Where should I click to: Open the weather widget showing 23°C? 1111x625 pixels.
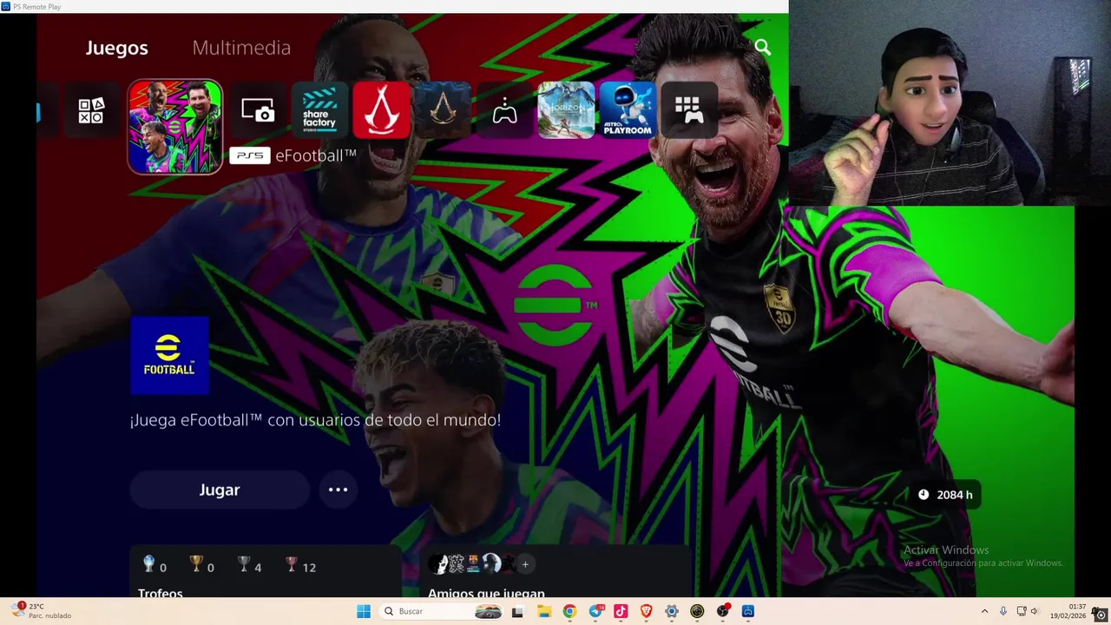(x=42, y=611)
